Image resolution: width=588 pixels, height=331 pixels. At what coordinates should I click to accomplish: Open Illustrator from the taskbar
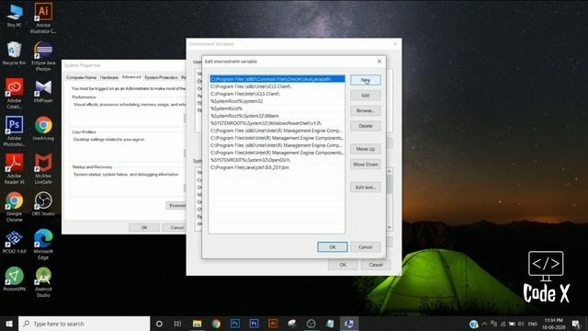(273, 324)
